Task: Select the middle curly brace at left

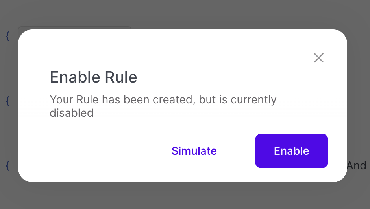Action: click(x=7, y=101)
